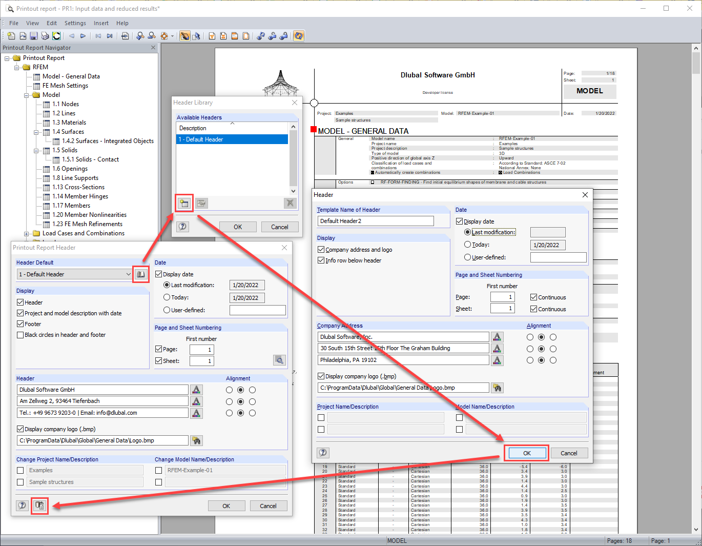Click Cancel in the Header dialog
The height and width of the screenshot is (546, 702).
(569, 453)
